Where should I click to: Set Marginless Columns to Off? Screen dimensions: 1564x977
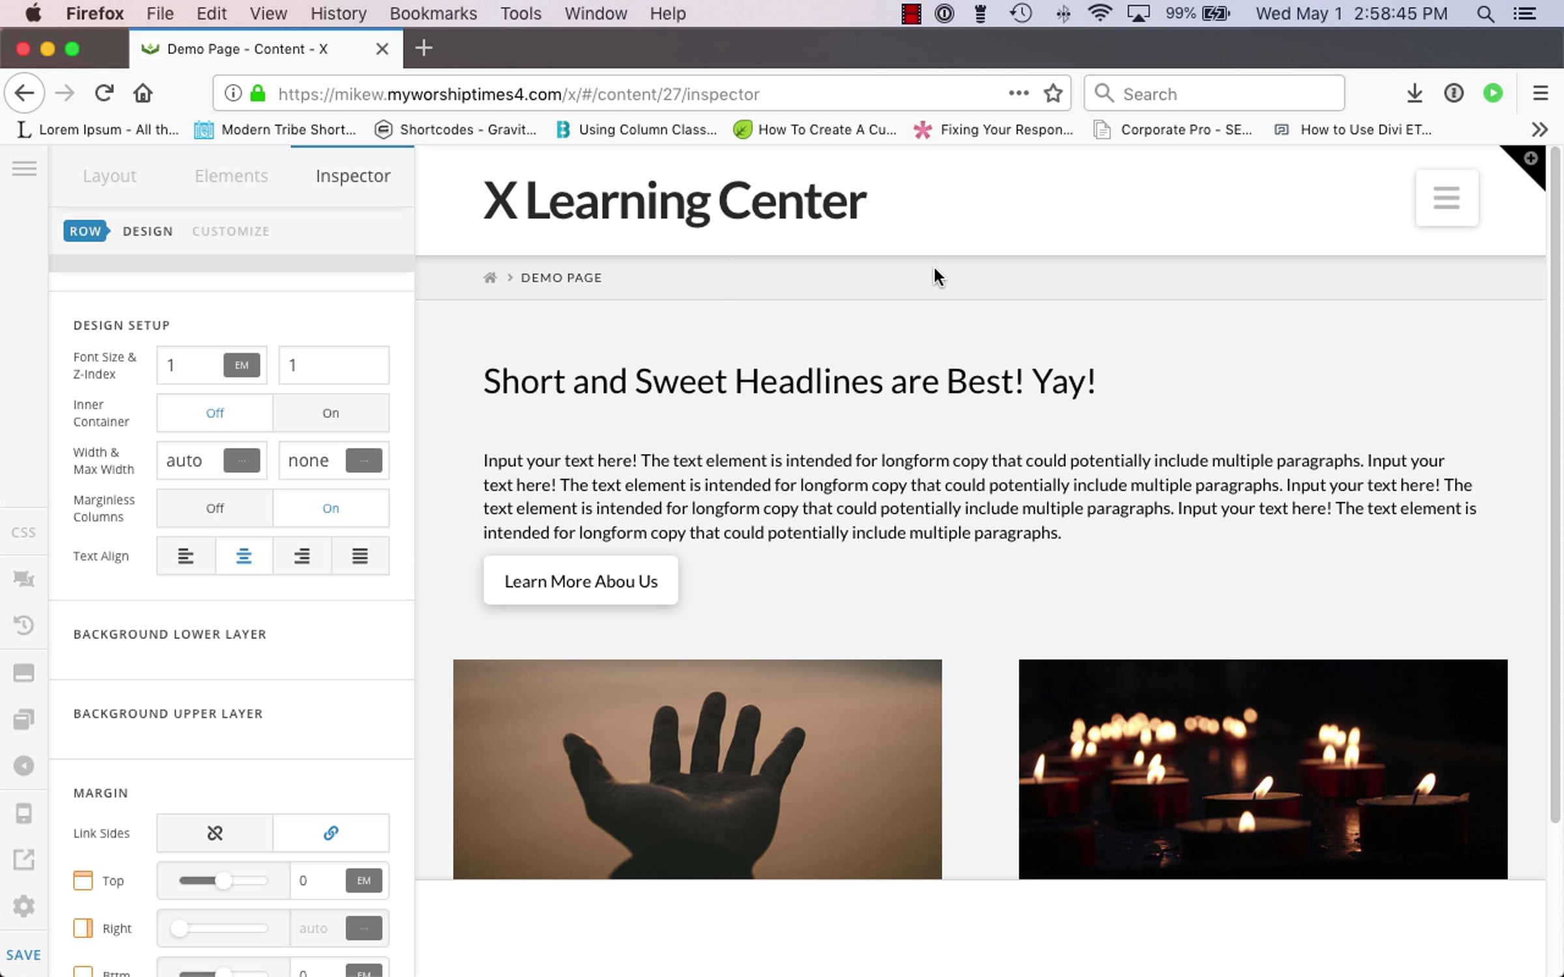point(214,508)
